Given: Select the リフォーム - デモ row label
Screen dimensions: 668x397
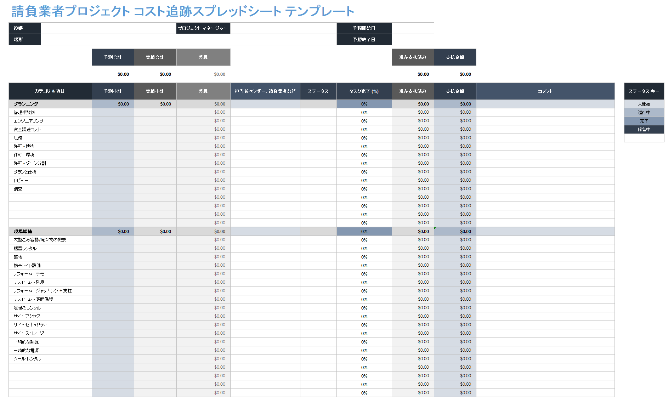Looking at the screenshot, I should (29, 274).
